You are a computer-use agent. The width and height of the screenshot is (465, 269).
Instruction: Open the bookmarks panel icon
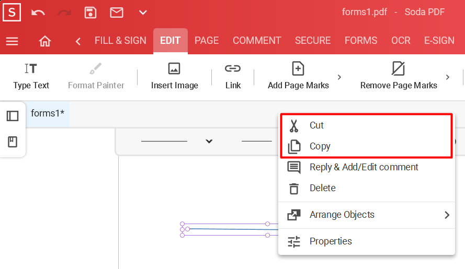pyautogui.click(x=13, y=142)
